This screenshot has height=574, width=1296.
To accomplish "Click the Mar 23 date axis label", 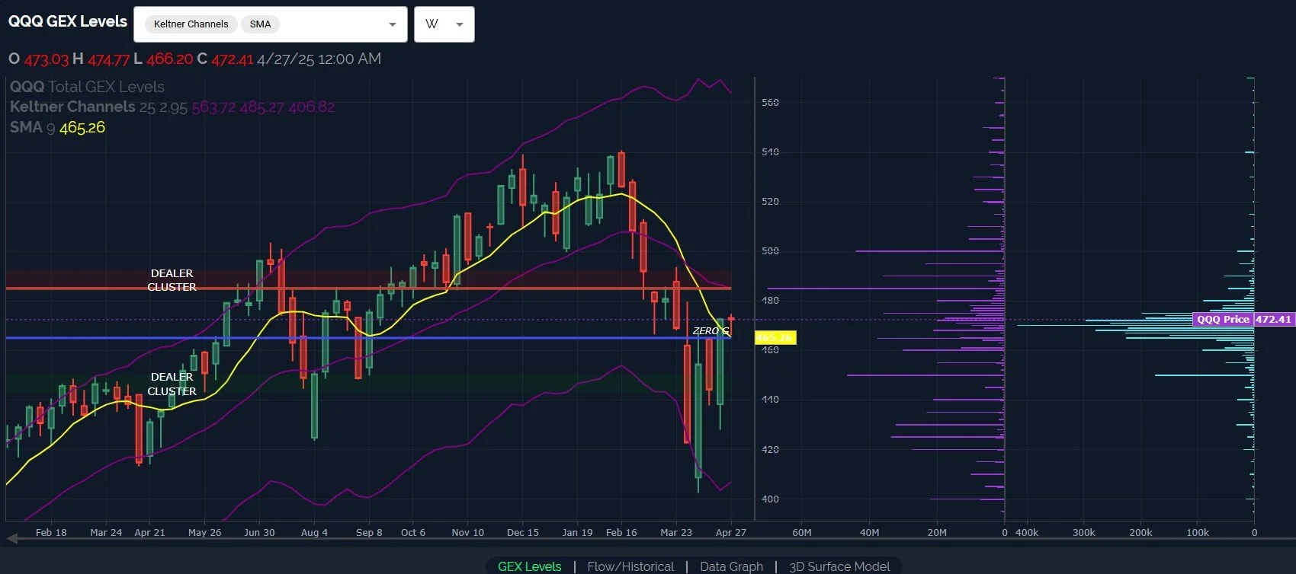I will 676,532.
